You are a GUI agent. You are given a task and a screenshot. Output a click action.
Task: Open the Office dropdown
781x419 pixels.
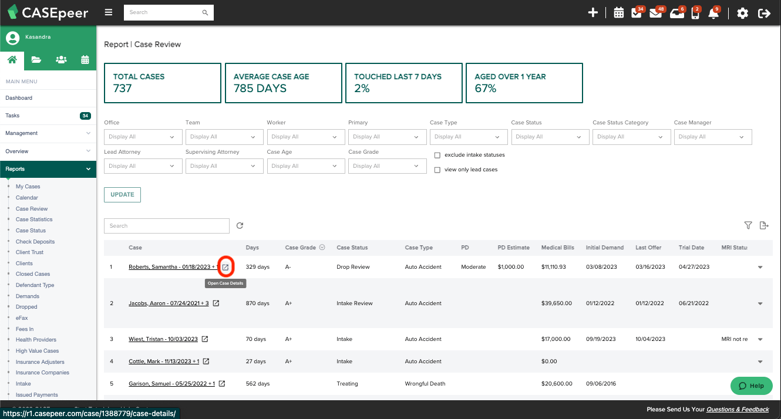[143, 137]
